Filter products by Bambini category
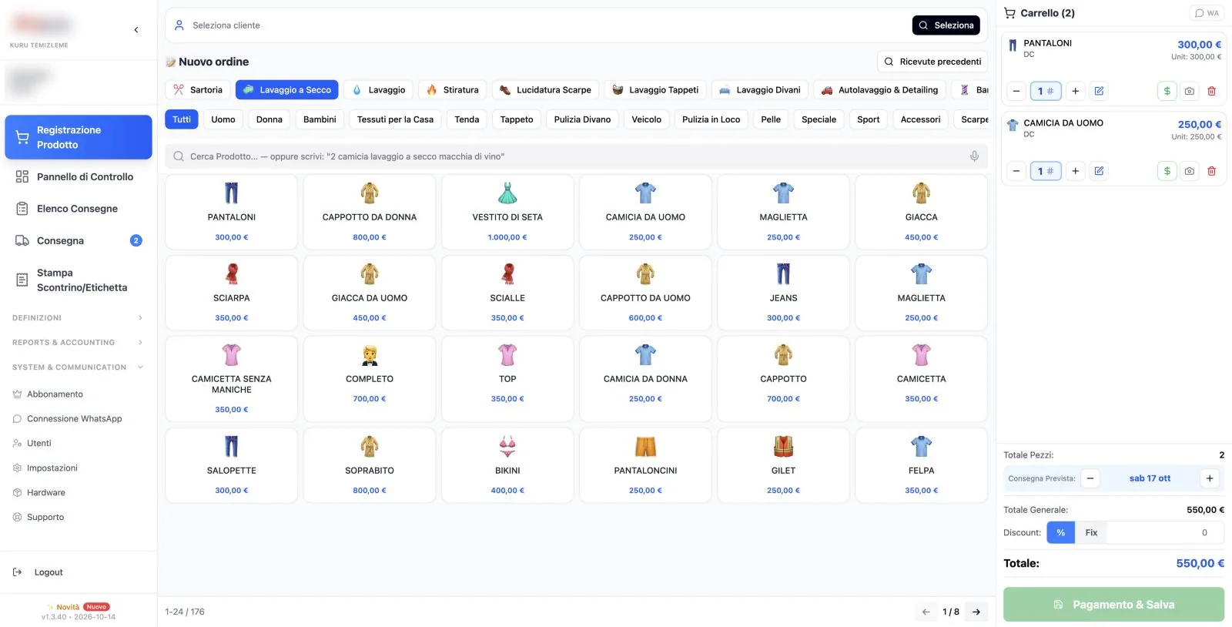 [x=320, y=119]
